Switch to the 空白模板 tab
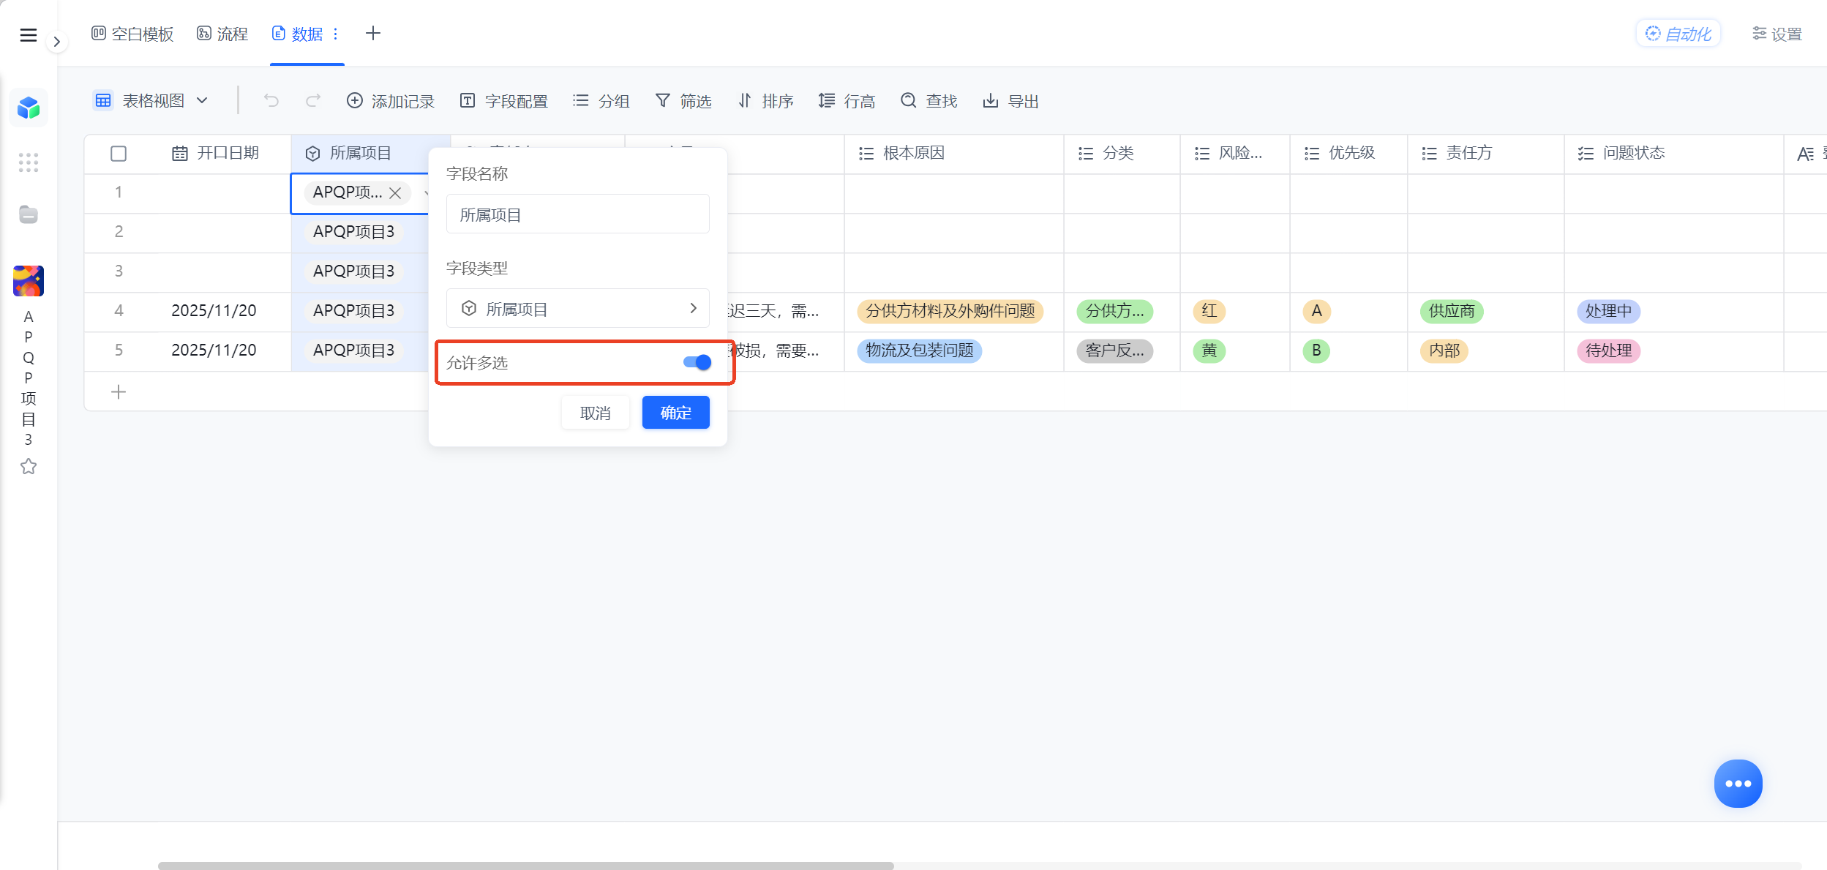Screen dimensions: 1827x870 (x=132, y=34)
